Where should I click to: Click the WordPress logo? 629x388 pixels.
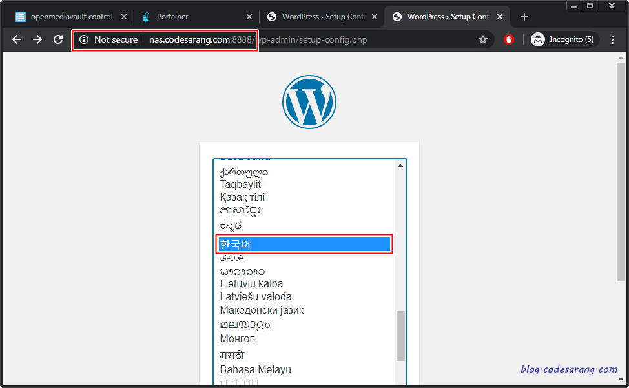pyautogui.click(x=309, y=102)
